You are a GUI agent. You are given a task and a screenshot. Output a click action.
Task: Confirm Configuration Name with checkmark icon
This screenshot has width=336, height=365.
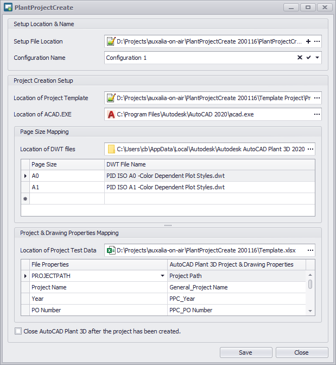click(308, 58)
